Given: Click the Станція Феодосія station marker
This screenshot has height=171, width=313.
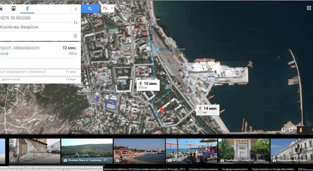Looking at the screenshot, I should [x=158, y=49].
